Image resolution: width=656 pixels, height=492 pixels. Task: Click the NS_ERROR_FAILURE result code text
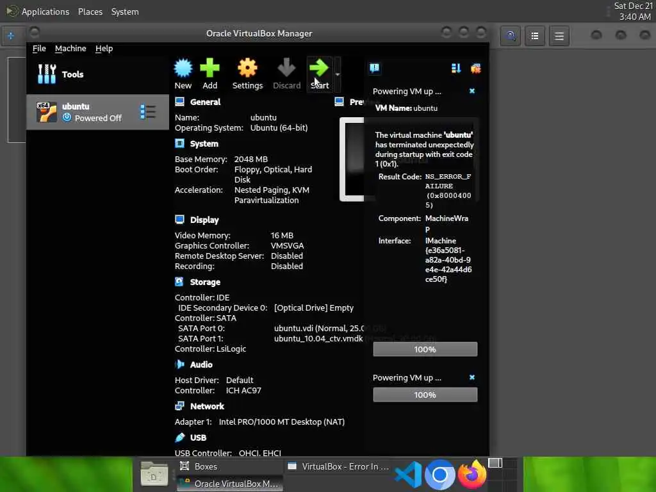click(448, 191)
